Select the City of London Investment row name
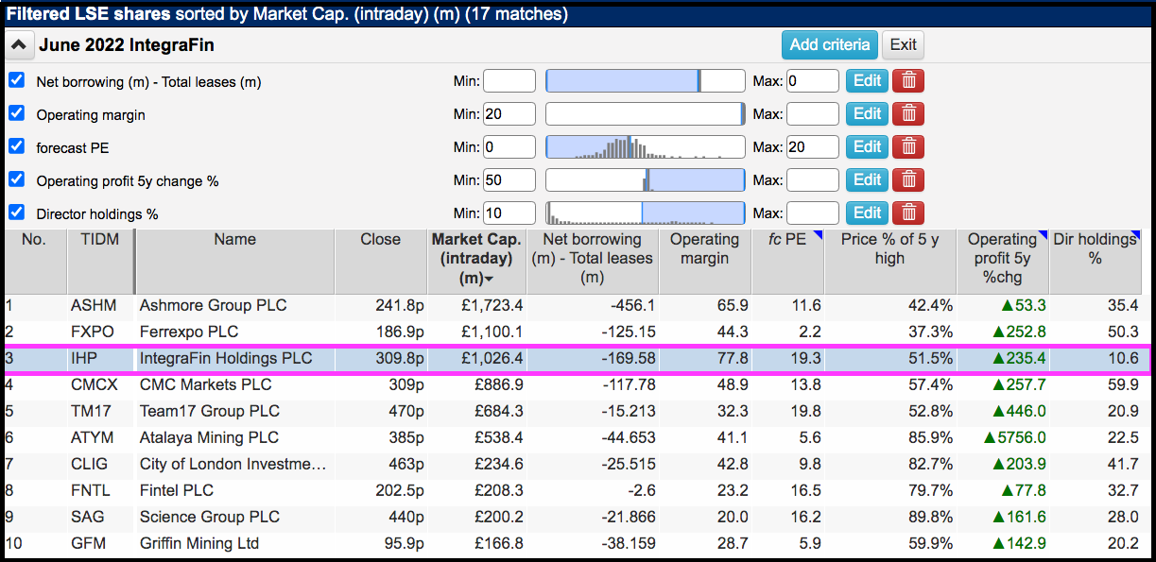This screenshot has height=562, width=1156. click(233, 465)
